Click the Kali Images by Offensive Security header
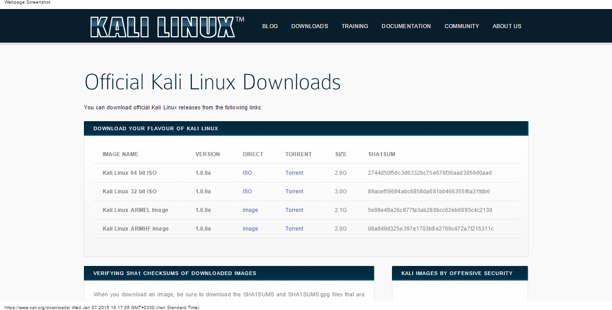The height and width of the screenshot is (310, 612). tap(460, 273)
